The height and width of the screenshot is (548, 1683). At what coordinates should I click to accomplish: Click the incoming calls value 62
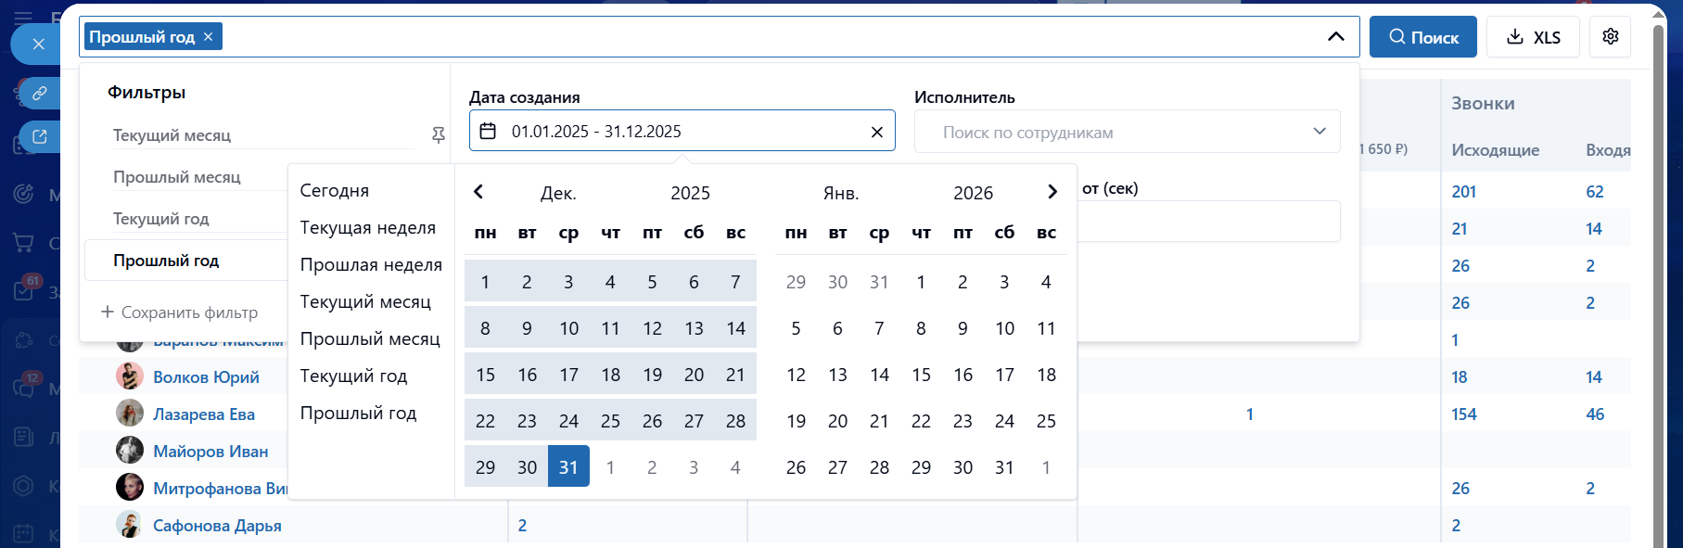1595,192
